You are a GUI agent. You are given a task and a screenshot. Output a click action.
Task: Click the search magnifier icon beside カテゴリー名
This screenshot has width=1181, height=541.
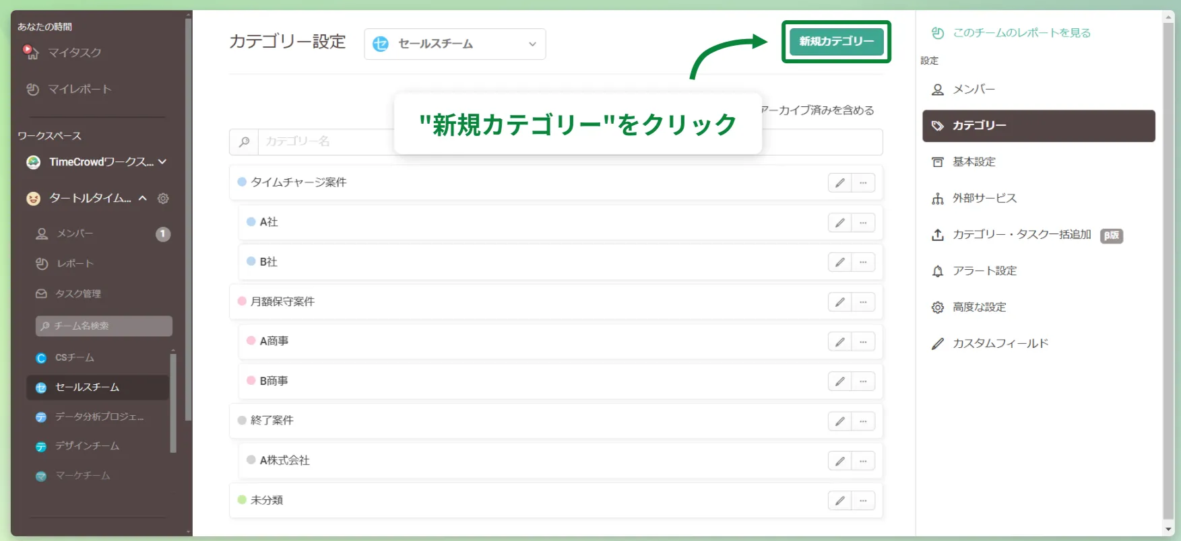click(244, 142)
